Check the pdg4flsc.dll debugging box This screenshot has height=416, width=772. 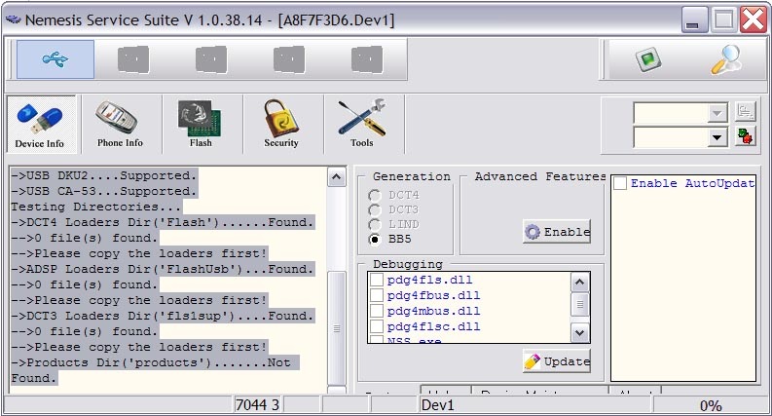tap(377, 326)
